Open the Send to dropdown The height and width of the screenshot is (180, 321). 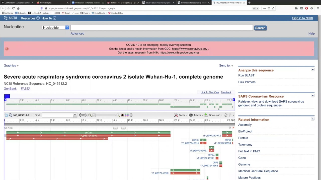226,65
